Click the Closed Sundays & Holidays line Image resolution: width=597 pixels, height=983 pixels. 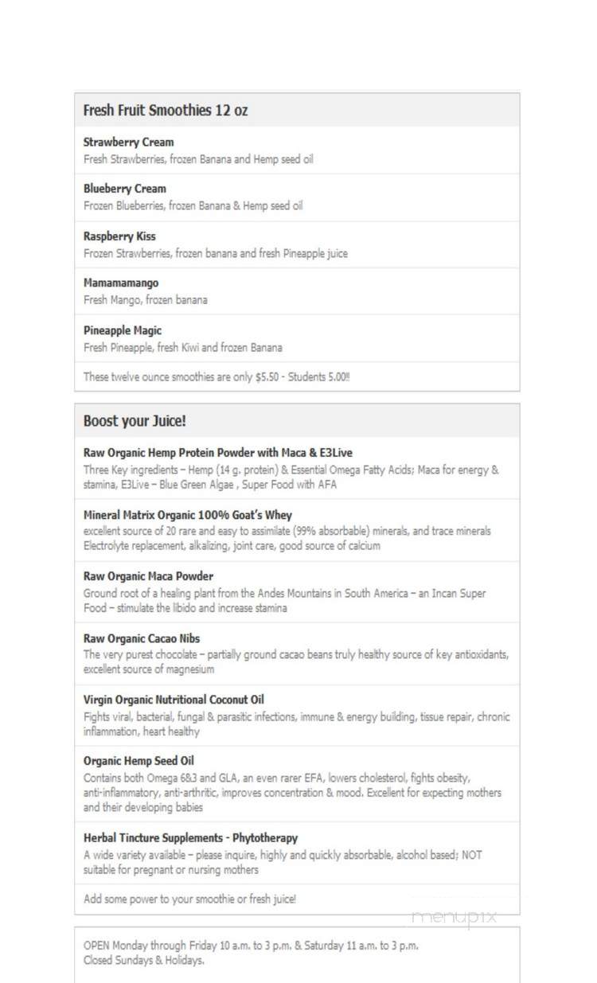[144, 960]
